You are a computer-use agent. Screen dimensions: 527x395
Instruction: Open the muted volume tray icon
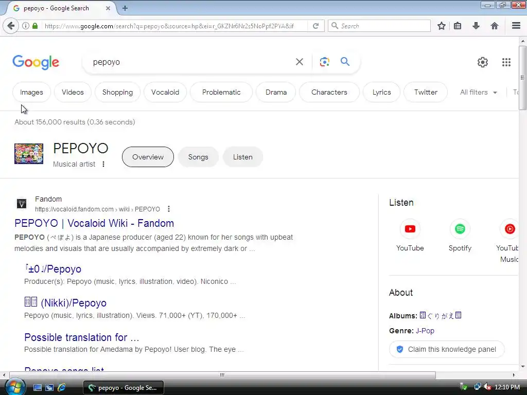487,387
